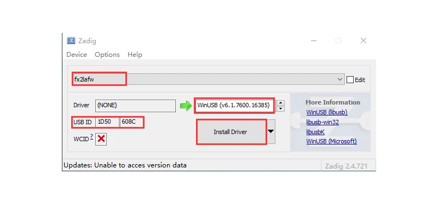Open the Help menu
This screenshot has width=438, height=197.
coord(135,55)
